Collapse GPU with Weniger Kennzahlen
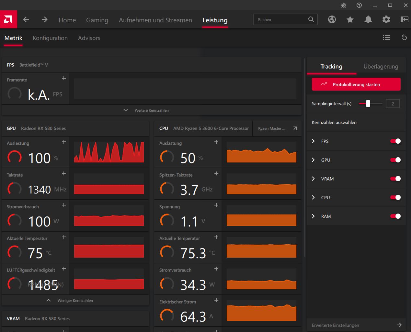 75,301
